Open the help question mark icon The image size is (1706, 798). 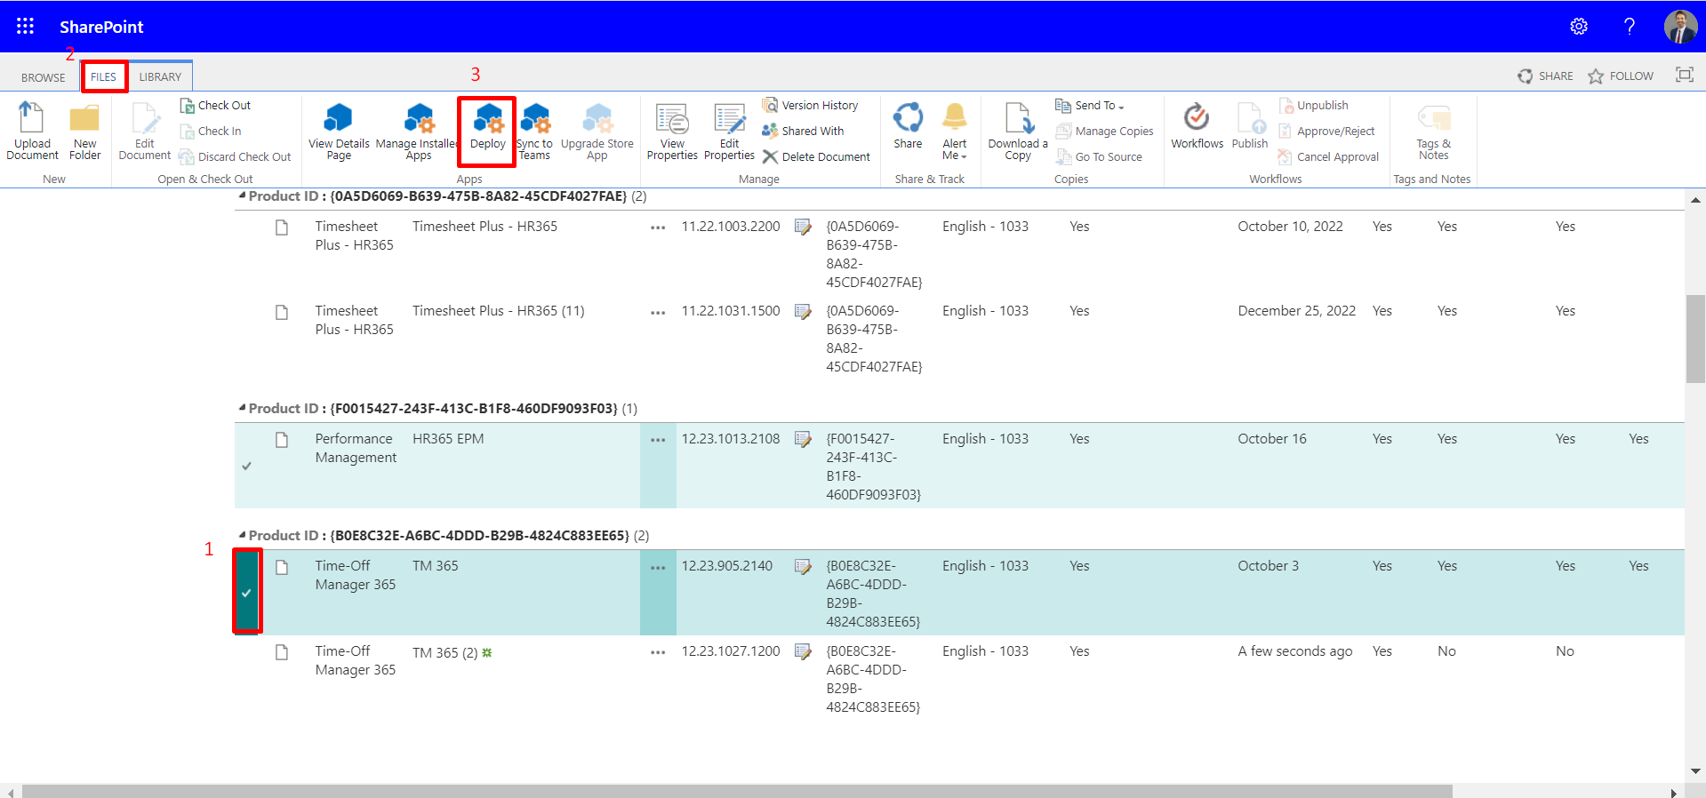tap(1630, 27)
